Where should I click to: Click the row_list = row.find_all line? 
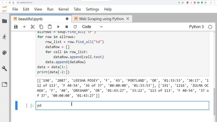75,42
